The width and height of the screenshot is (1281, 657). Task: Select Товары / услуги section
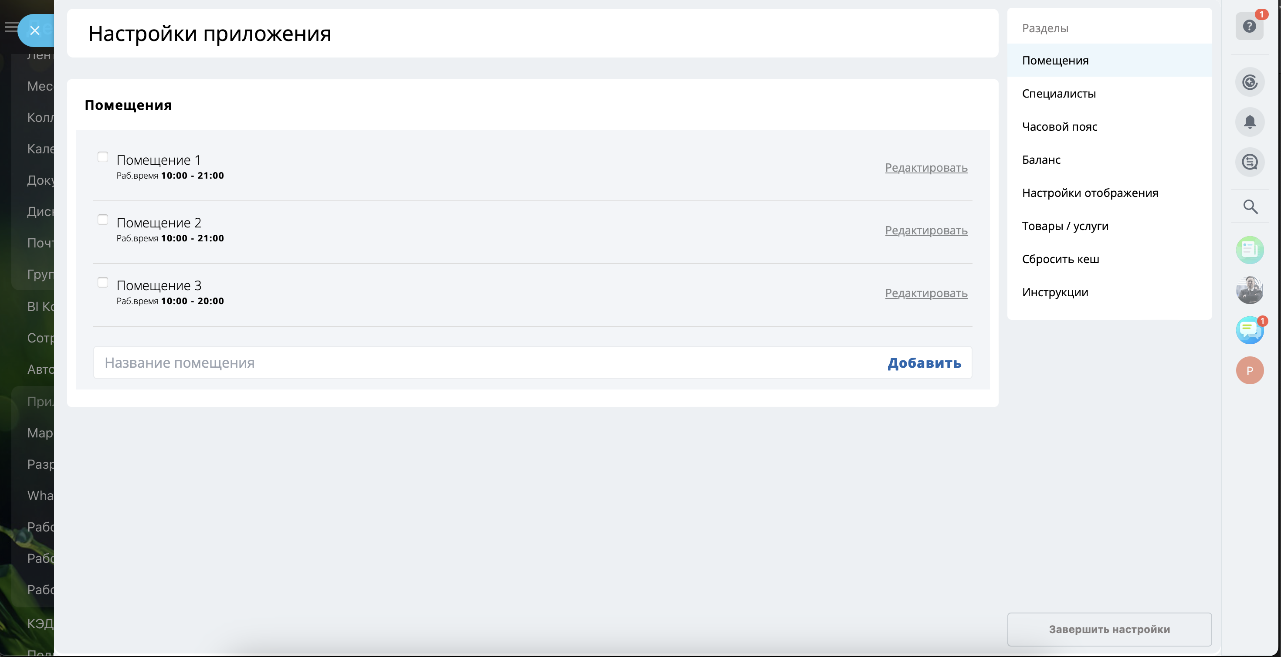coord(1065,226)
